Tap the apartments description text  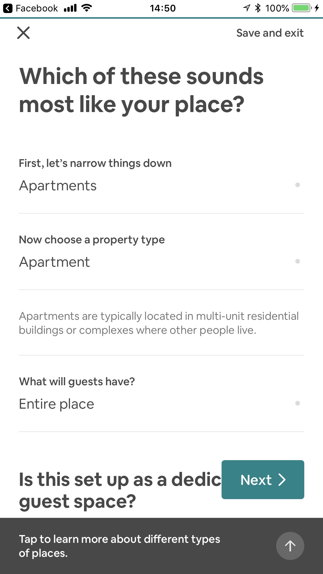159,323
